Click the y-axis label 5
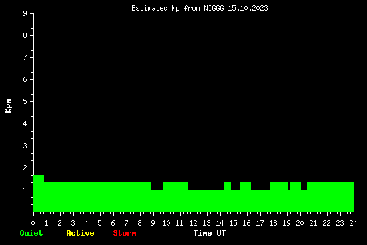 point(25,102)
